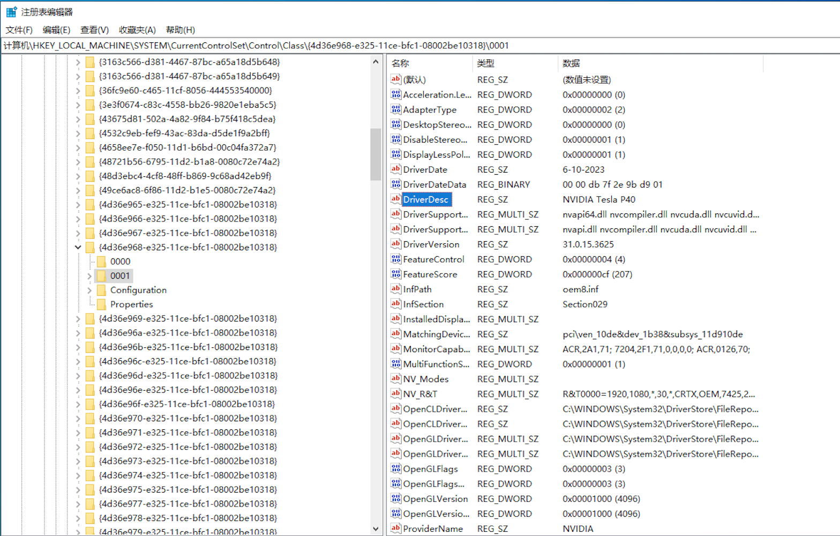Image resolution: width=840 pixels, height=536 pixels.
Task: Click the string icon beside DriverDate
Action: [396, 169]
